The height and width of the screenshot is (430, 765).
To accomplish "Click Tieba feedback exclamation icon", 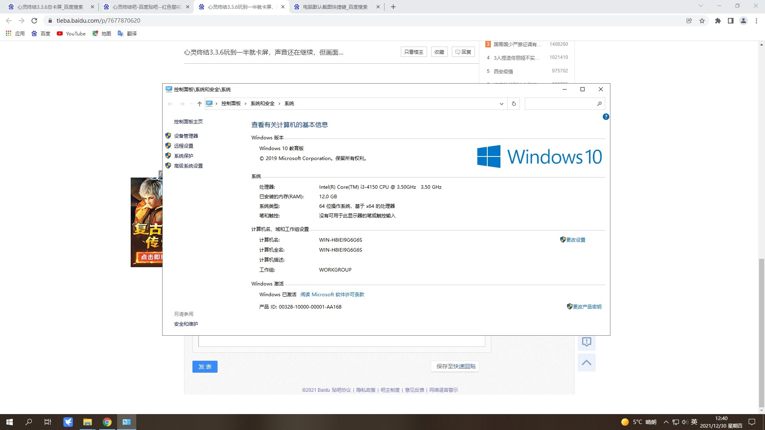I will tap(586, 342).
